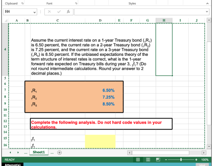The height and width of the screenshot is (166, 216).
Task: Select row 15 header
Action: click(x=5, y=138)
